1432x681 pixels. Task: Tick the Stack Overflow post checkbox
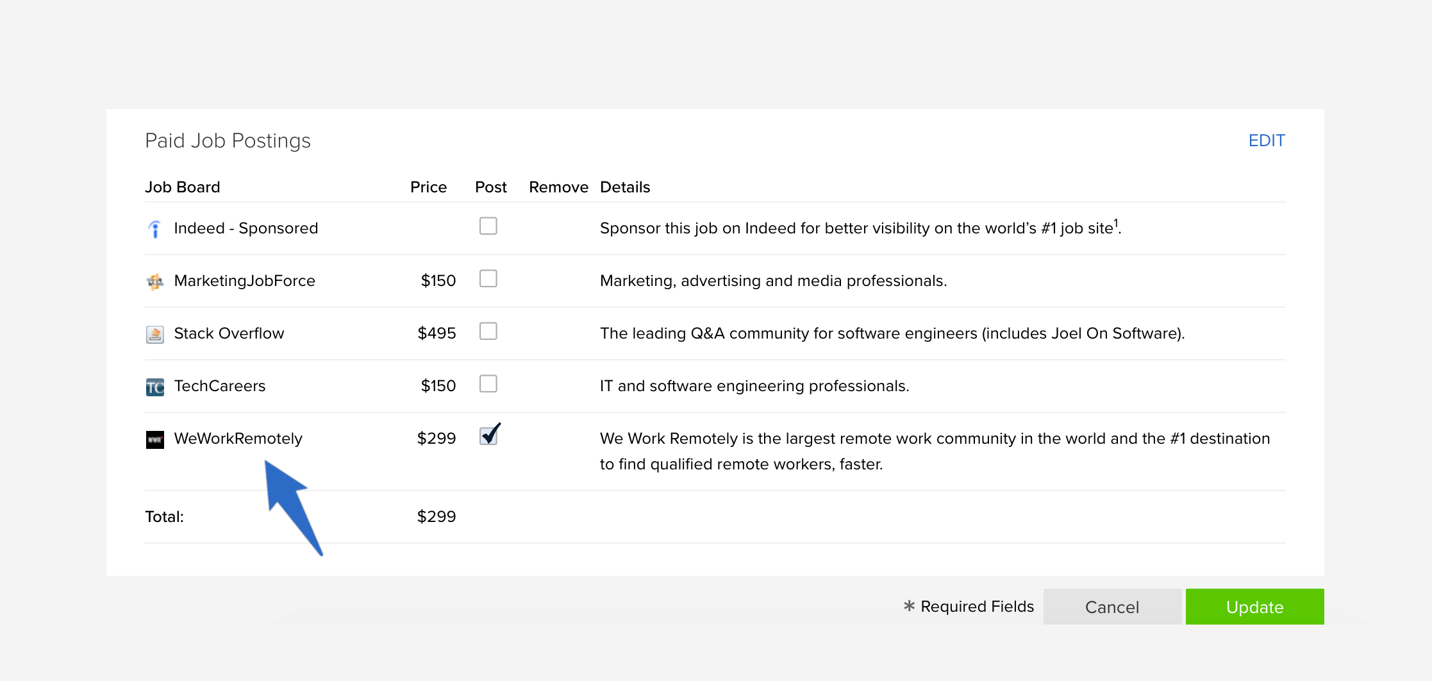(x=488, y=331)
